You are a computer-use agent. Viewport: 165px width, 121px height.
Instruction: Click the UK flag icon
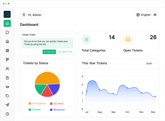pos(155,15)
